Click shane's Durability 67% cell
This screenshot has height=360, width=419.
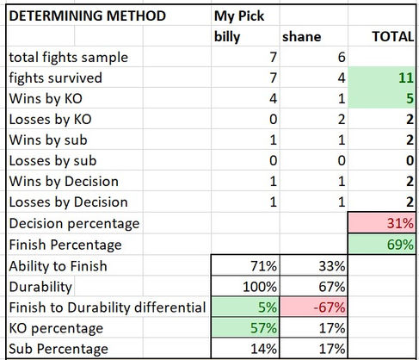313,286
